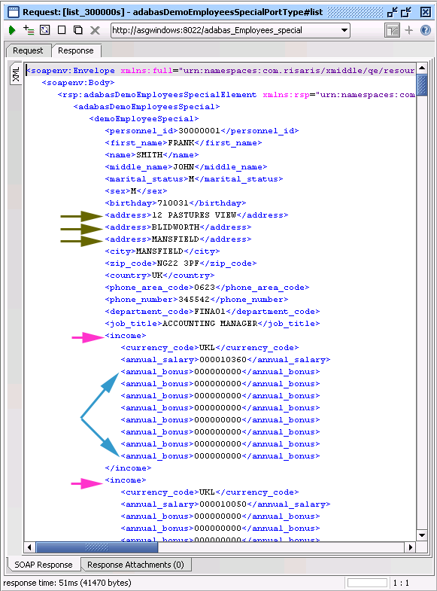437x591 pixels.
Task: Click horizontal scrollbar right arrow
Action: [410, 547]
